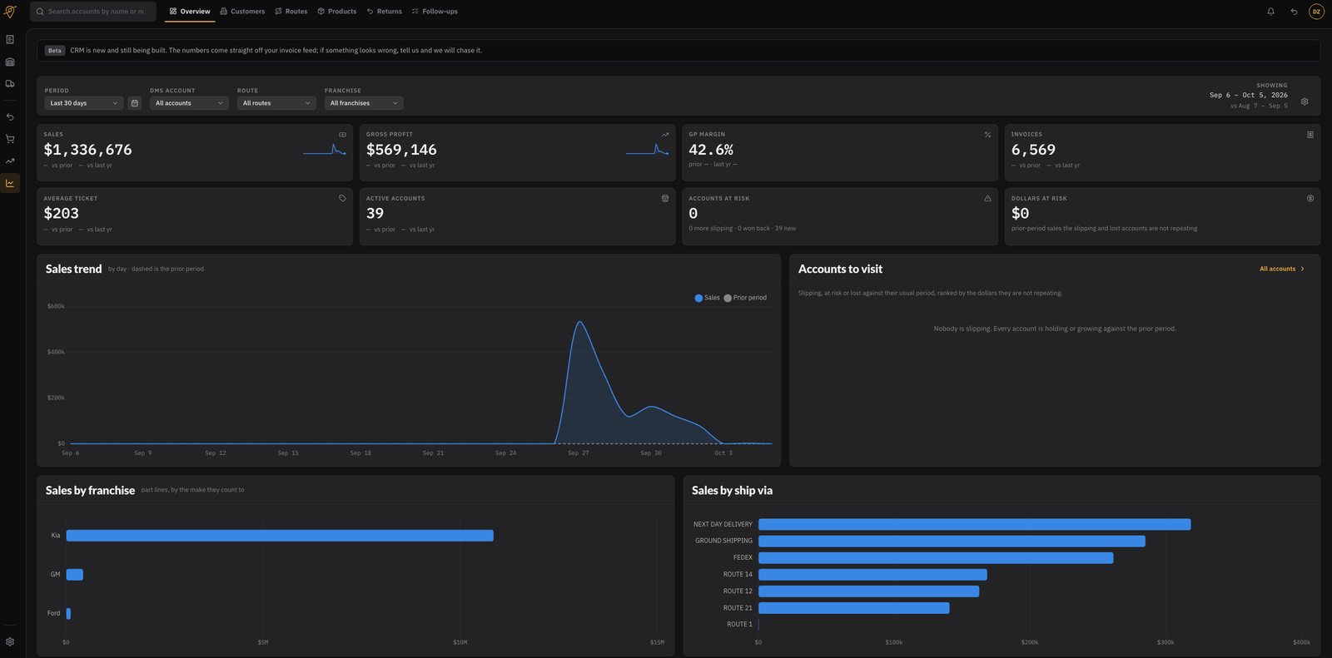Click the 6,569 invoices value
This screenshot has width=1332, height=658.
[x=1033, y=150]
